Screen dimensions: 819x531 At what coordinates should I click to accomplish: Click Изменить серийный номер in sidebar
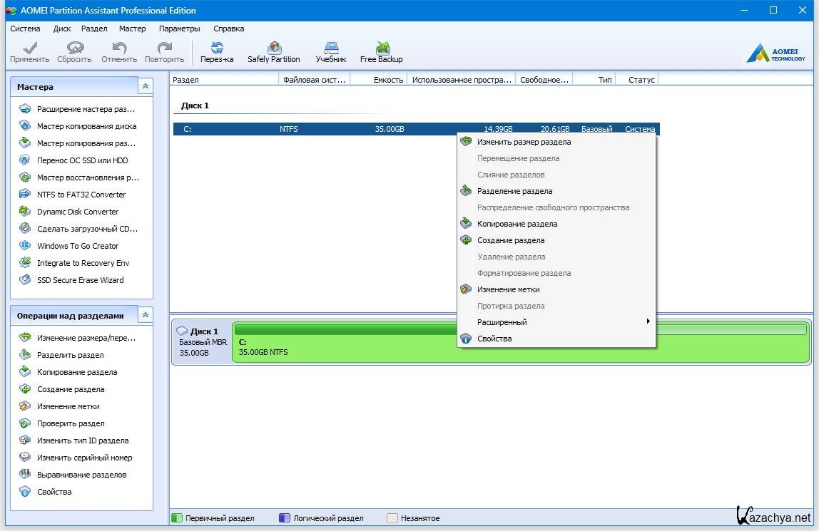pyautogui.click(x=84, y=458)
